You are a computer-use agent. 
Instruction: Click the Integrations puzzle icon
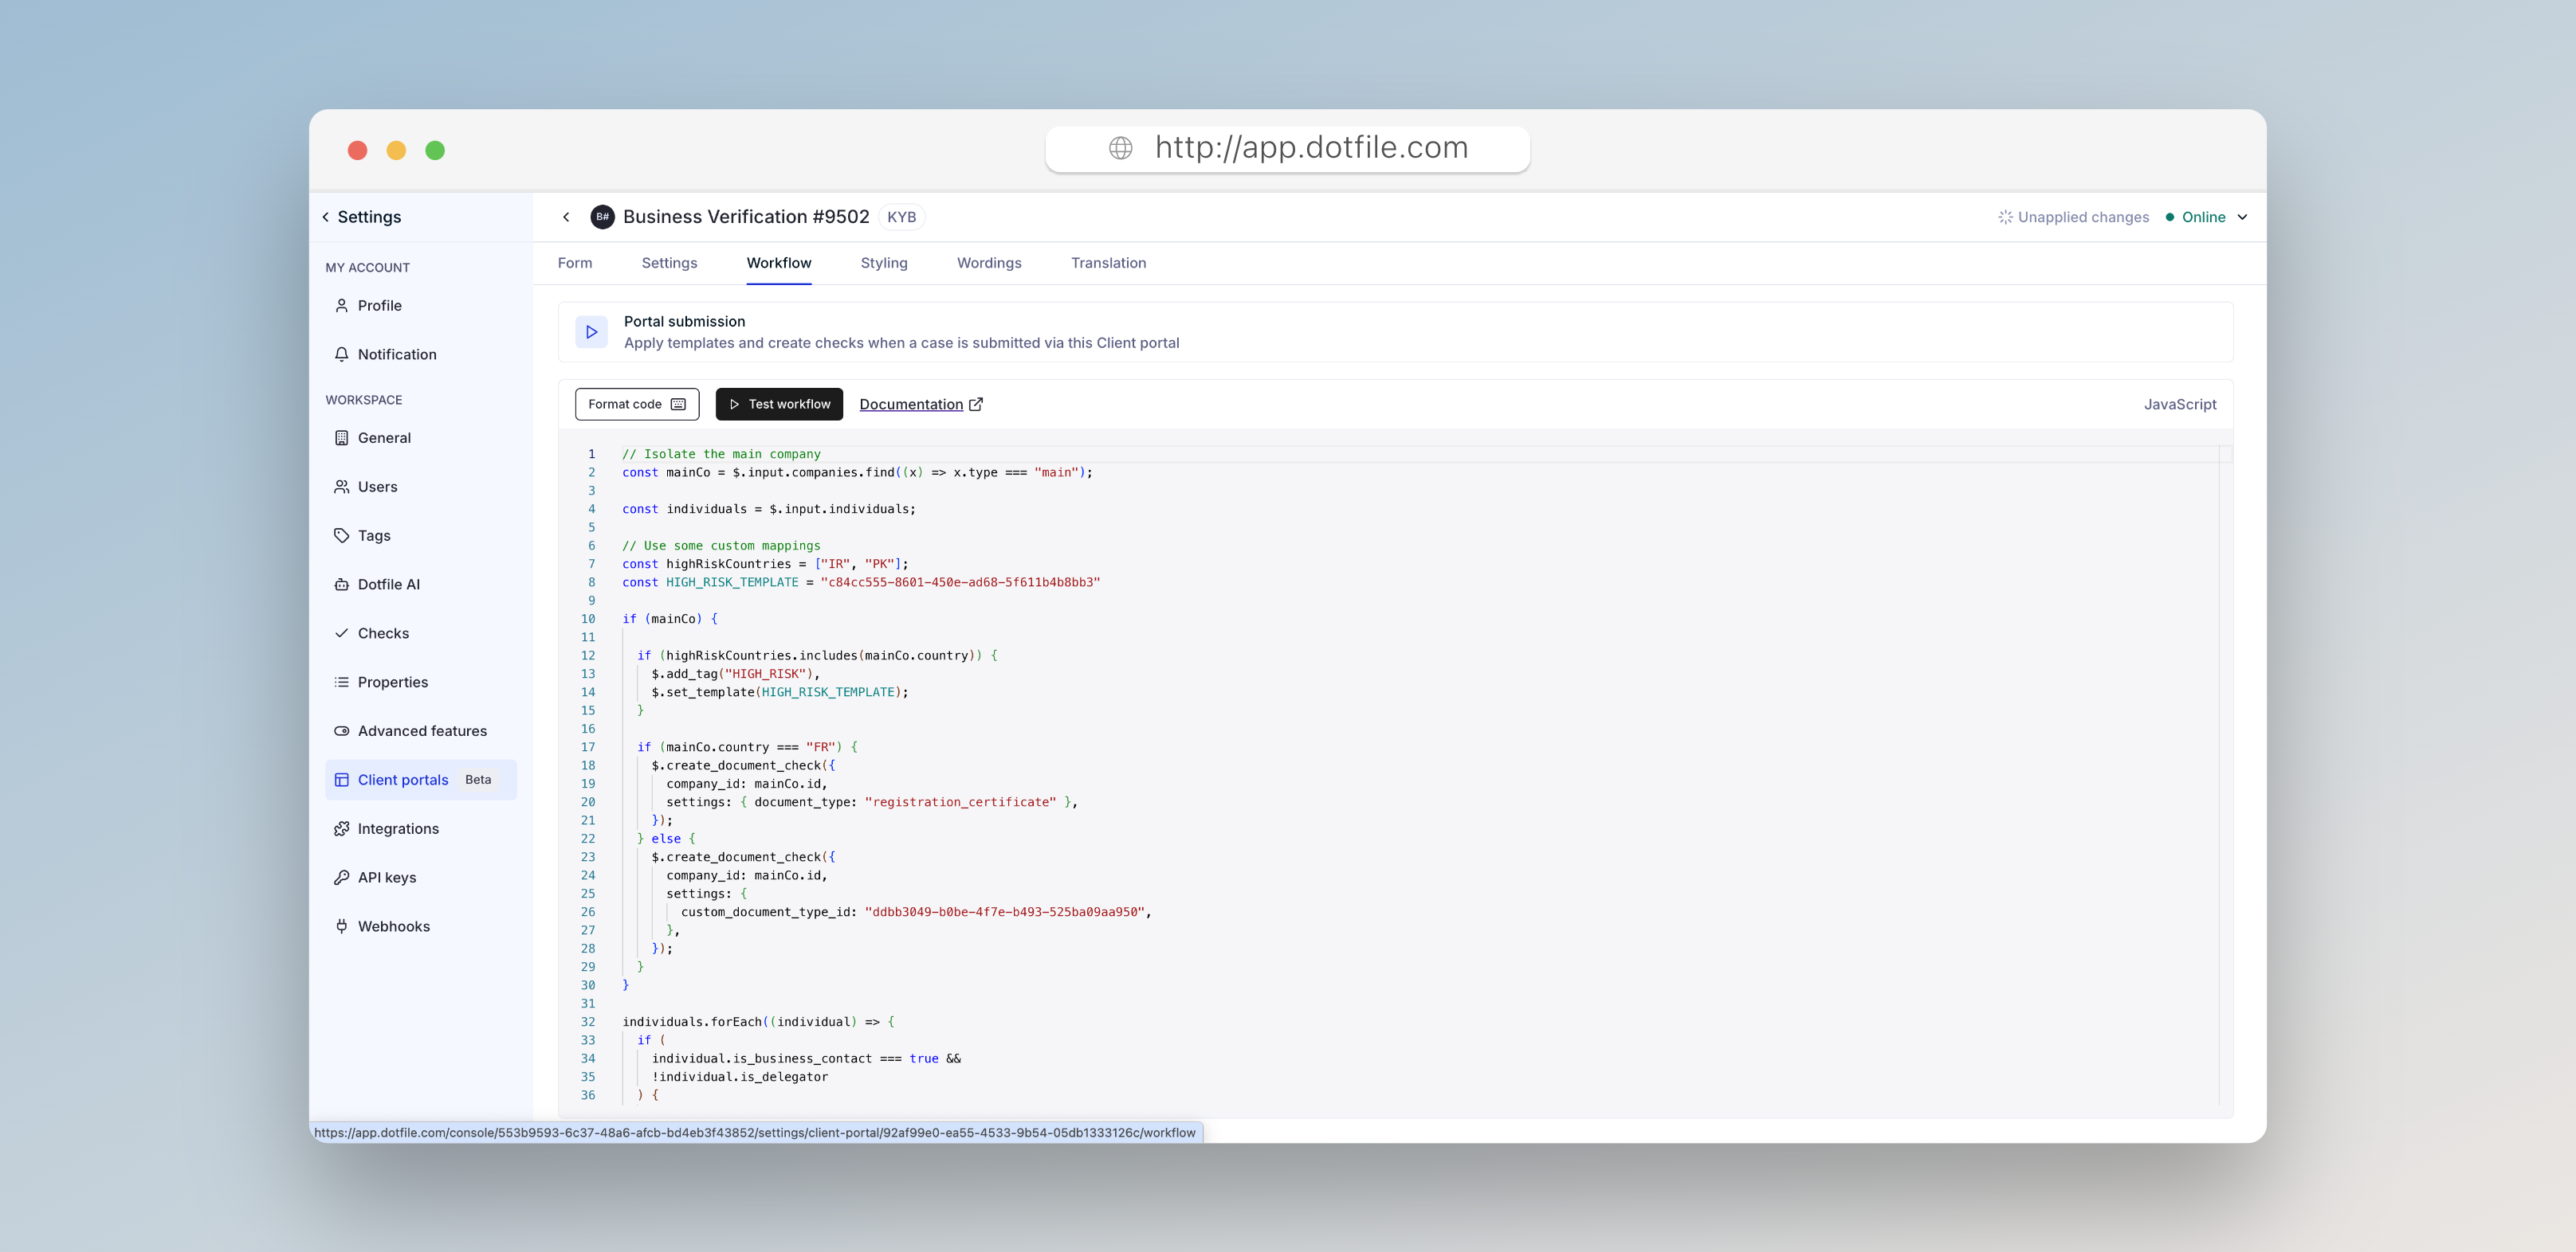[x=341, y=828]
